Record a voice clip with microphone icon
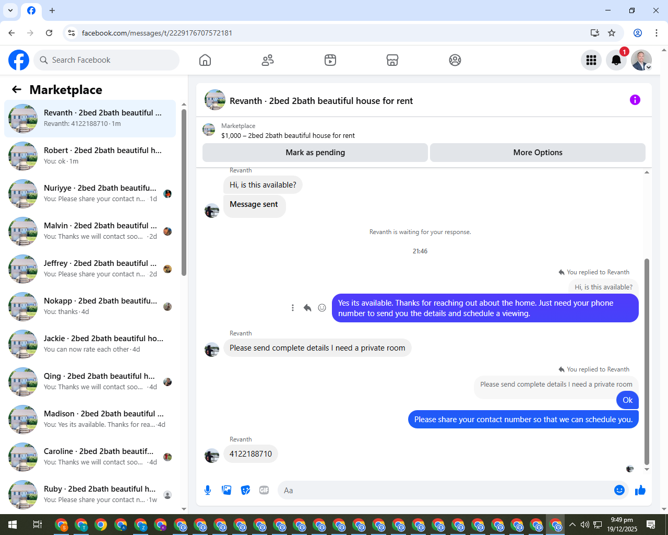Viewport: 668px width, 535px height. tap(208, 490)
